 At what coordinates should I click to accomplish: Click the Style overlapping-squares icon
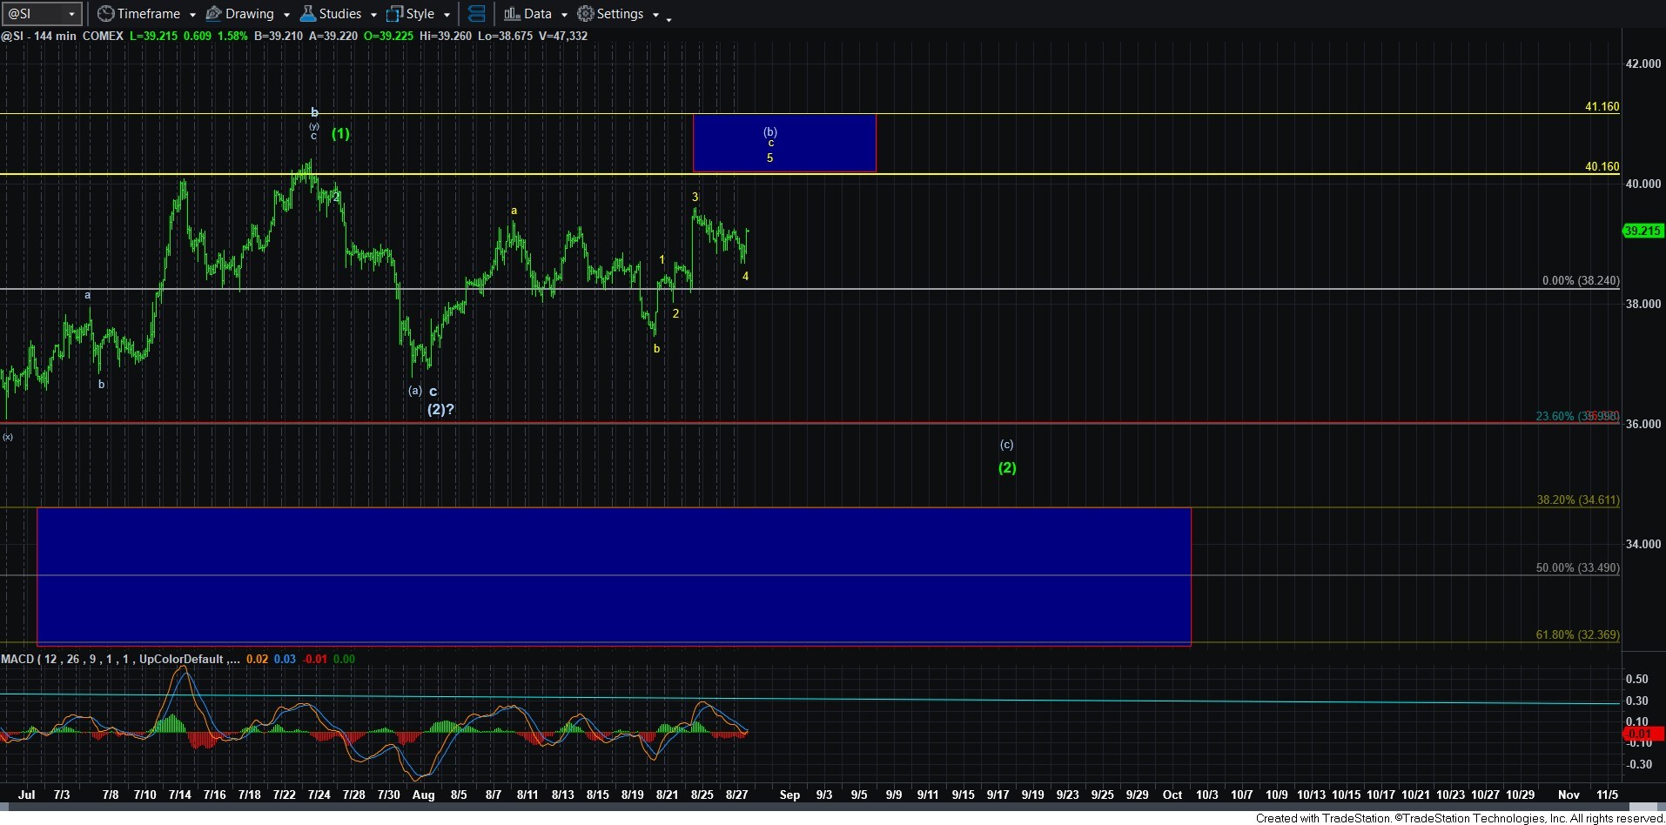coord(394,14)
